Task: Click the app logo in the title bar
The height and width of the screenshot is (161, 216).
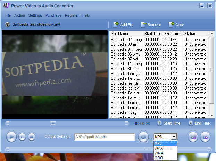Action: point(6,6)
